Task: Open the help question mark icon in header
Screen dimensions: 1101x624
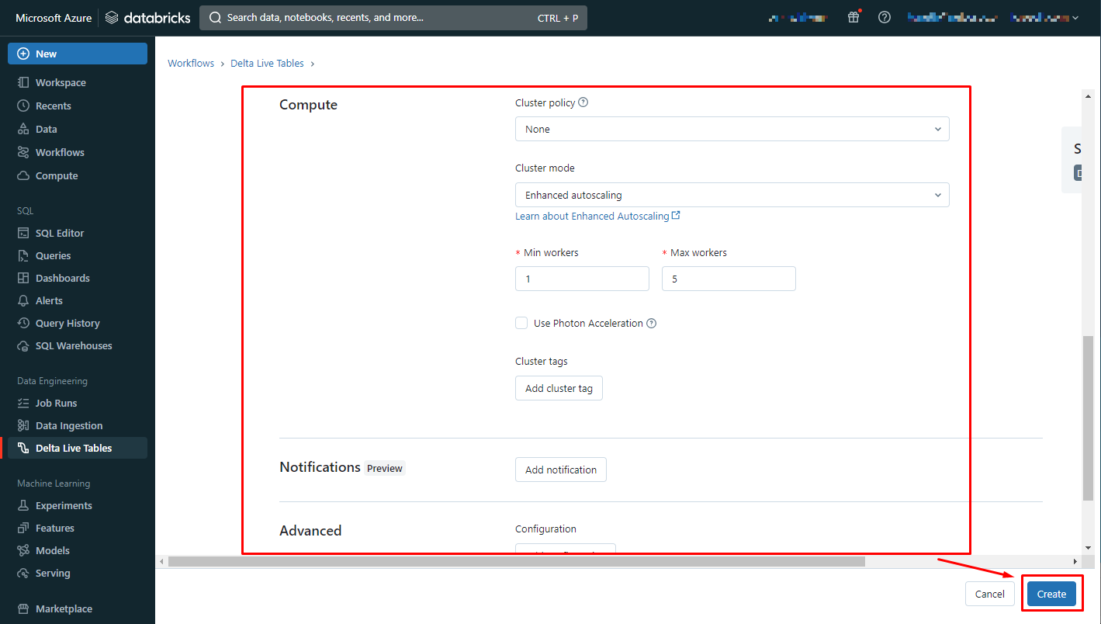Action: [885, 17]
